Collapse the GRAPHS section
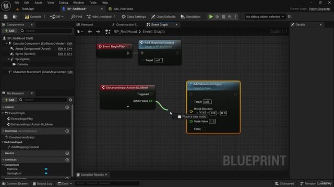 coord(3,108)
